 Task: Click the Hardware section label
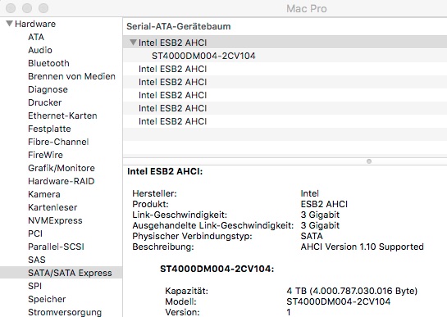pos(35,24)
